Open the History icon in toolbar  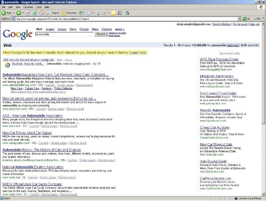[x=81, y=13]
